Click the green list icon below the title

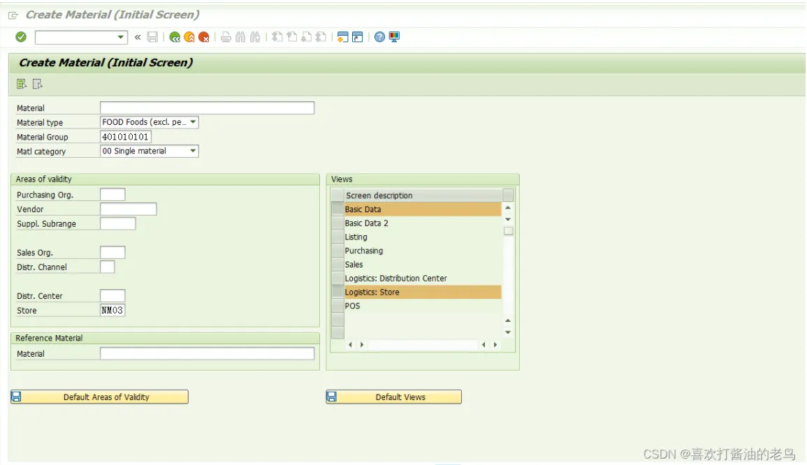(x=22, y=84)
